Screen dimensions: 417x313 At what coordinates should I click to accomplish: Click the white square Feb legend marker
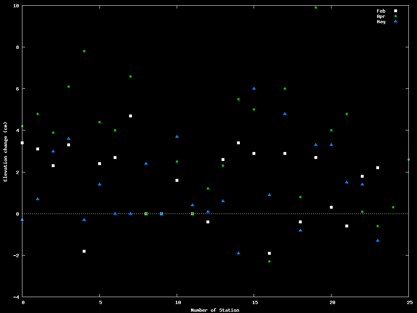coord(395,11)
